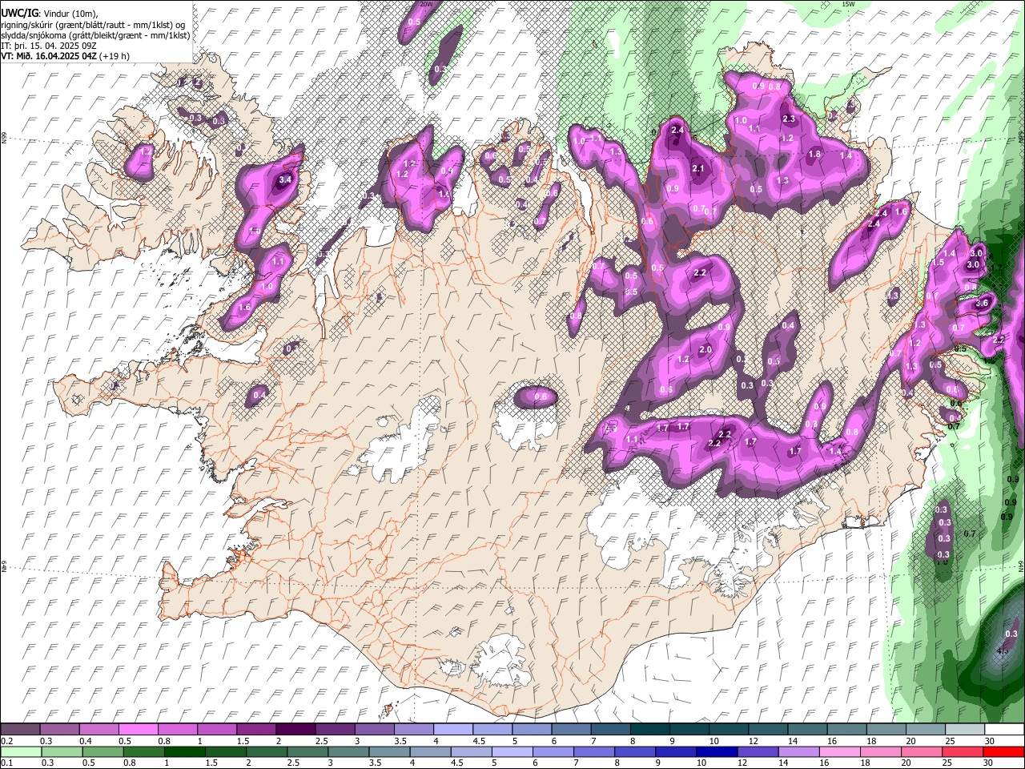This screenshot has height=769, width=1025.
Task: Click the '18' label on the upper snow scale
Action: pyautogui.click(x=871, y=741)
